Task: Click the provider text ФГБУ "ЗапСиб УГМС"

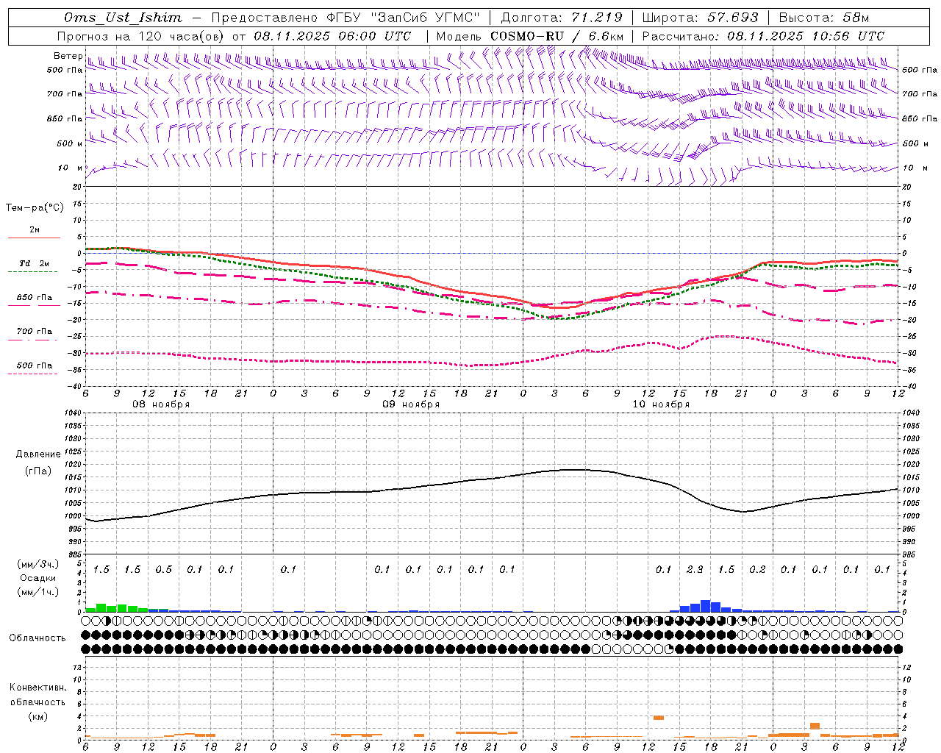Action: coord(404,18)
